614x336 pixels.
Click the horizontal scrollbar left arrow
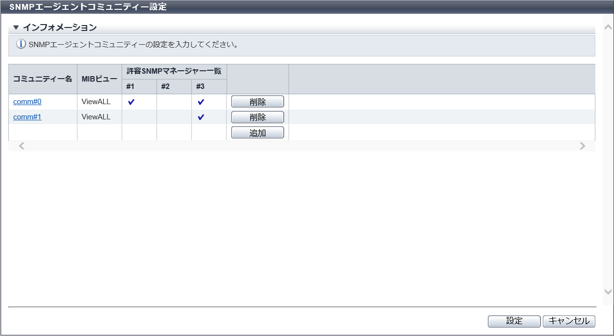[22, 146]
